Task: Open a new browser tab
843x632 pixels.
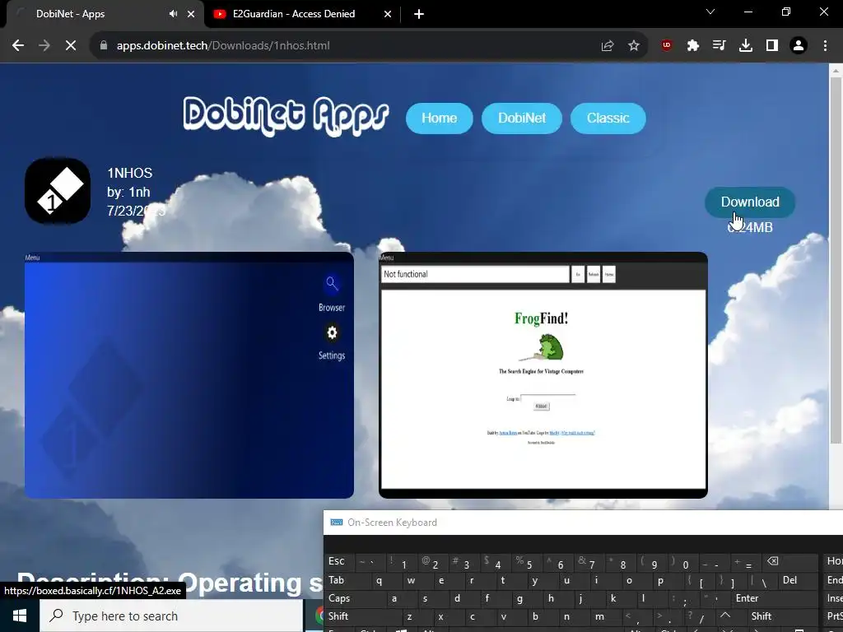Action: pyautogui.click(x=419, y=14)
